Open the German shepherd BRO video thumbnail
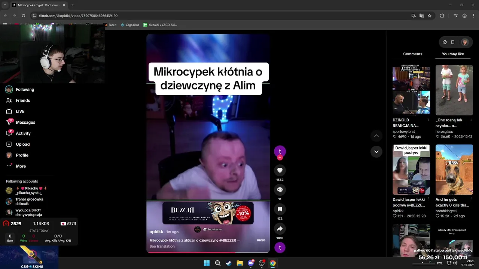The height and width of the screenshot is (269, 479). (x=454, y=170)
